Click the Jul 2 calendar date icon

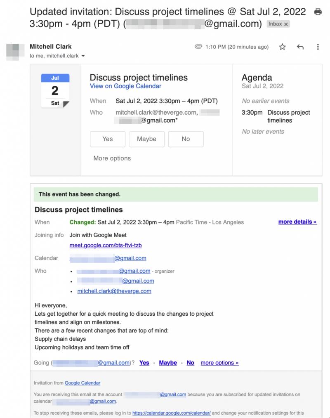(55, 89)
